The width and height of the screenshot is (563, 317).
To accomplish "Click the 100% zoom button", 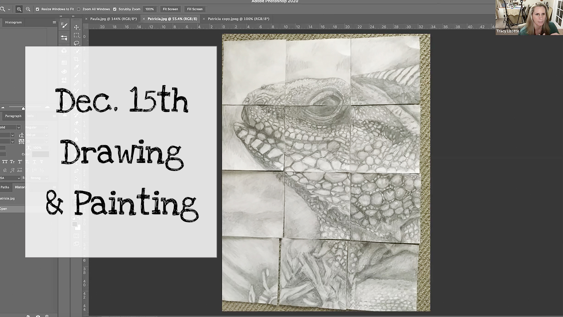I will [x=150, y=9].
